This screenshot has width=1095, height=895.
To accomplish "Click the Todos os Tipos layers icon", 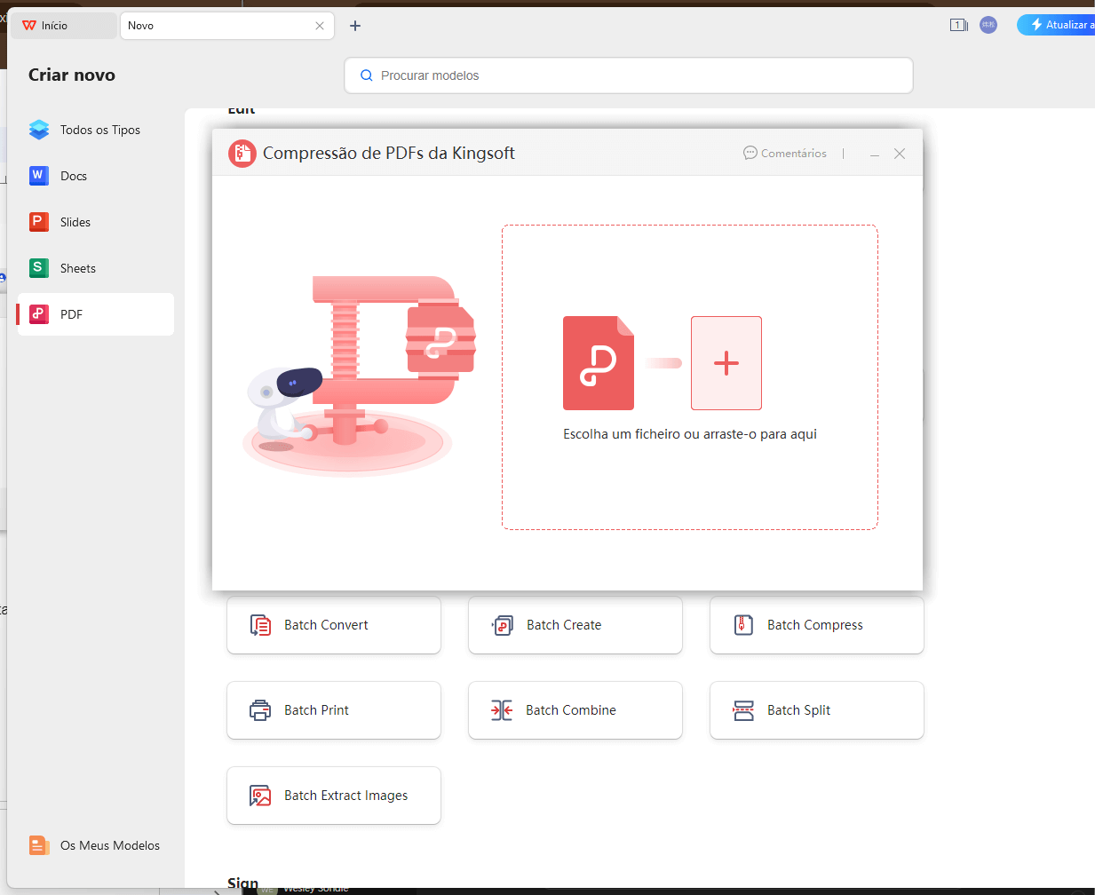I will pyautogui.click(x=39, y=130).
